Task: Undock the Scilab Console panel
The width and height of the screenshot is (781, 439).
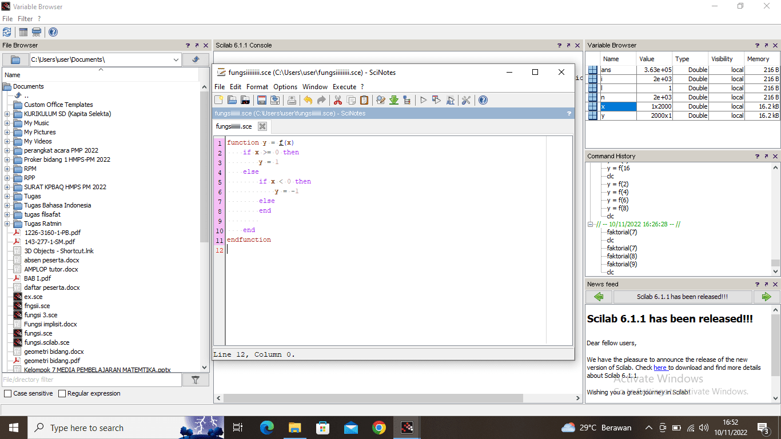Action: (568, 45)
